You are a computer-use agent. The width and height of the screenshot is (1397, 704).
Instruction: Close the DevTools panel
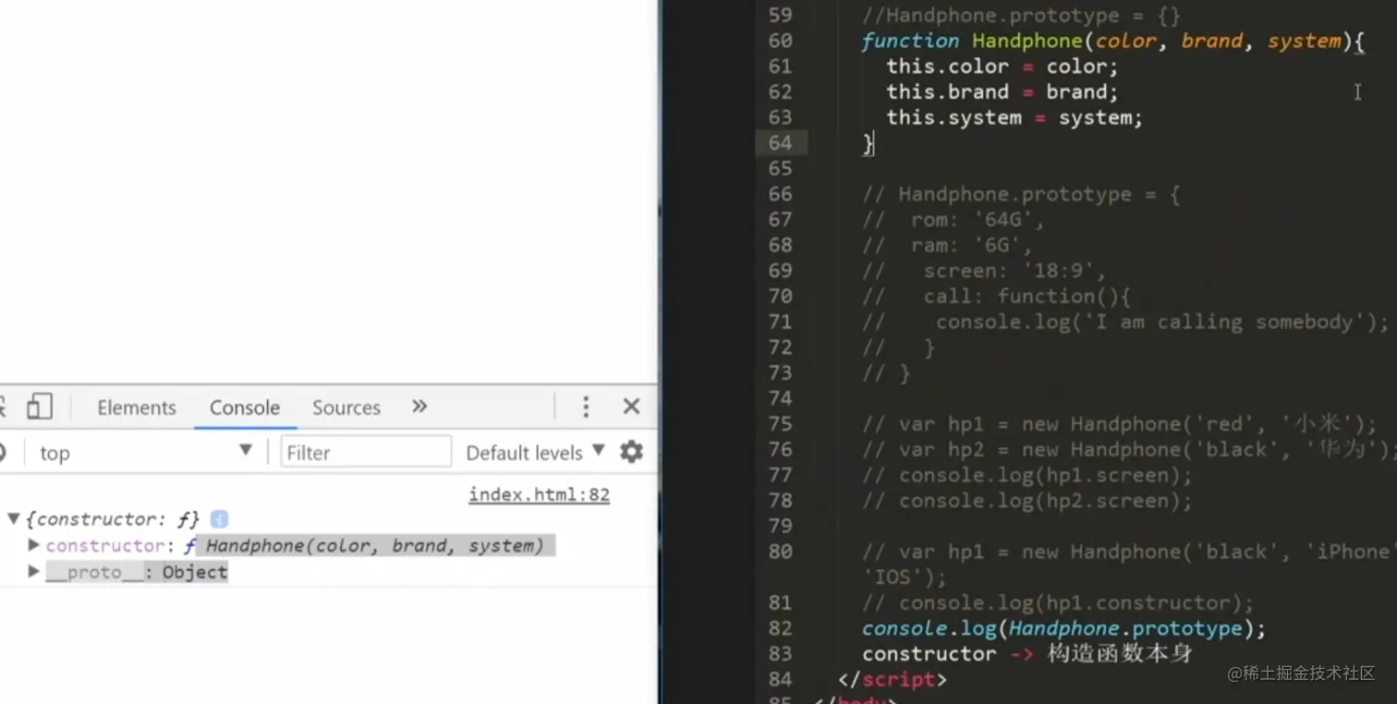pyautogui.click(x=632, y=407)
